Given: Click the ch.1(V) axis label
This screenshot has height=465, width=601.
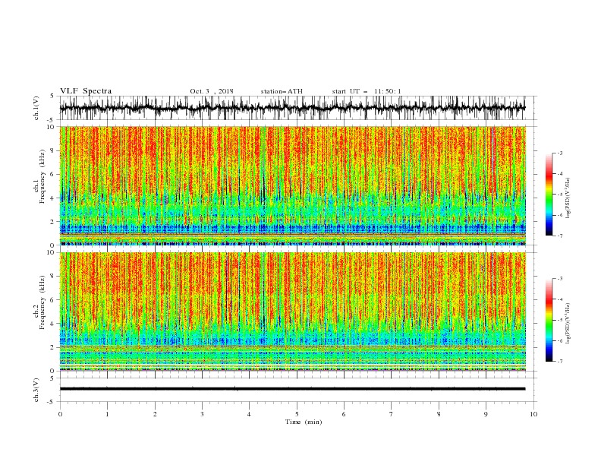Looking at the screenshot, I should coord(36,108).
